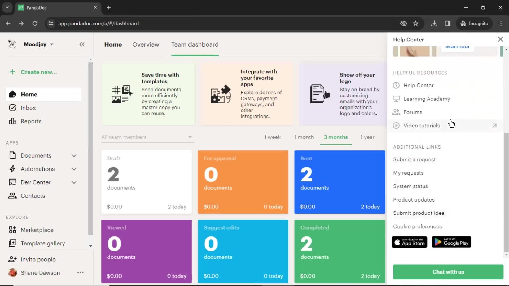This screenshot has height=286, width=509.
Task: Click the Get it on Google Play badge
Action: click(451, 242)
